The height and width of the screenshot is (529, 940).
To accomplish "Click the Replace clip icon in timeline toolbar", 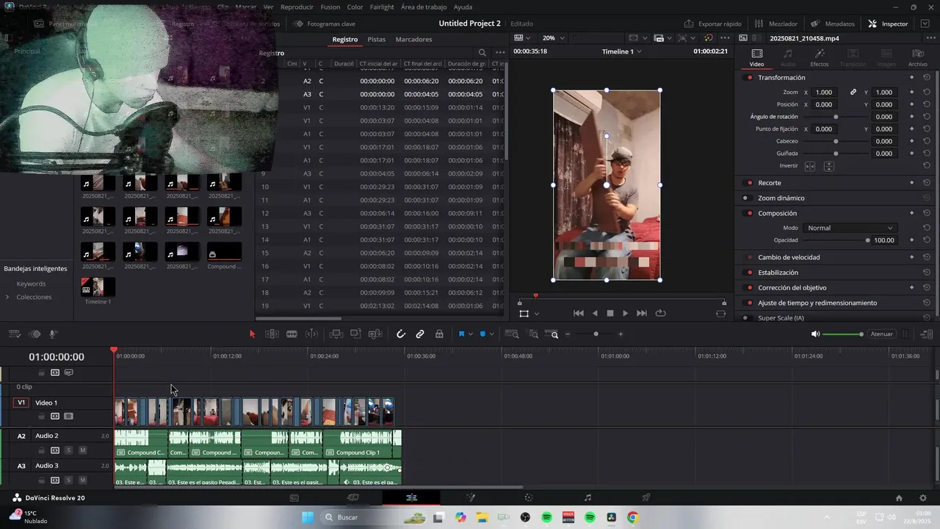I will click(x=375, y=334).
